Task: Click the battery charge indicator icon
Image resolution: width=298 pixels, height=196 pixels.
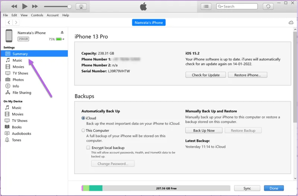Action: coord(59,39)
